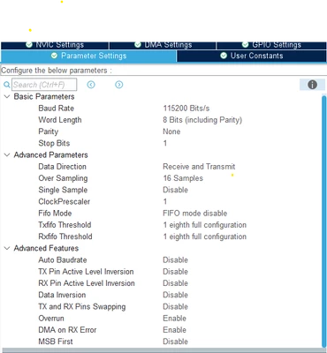Open the GPIO Settings tab

271,45
